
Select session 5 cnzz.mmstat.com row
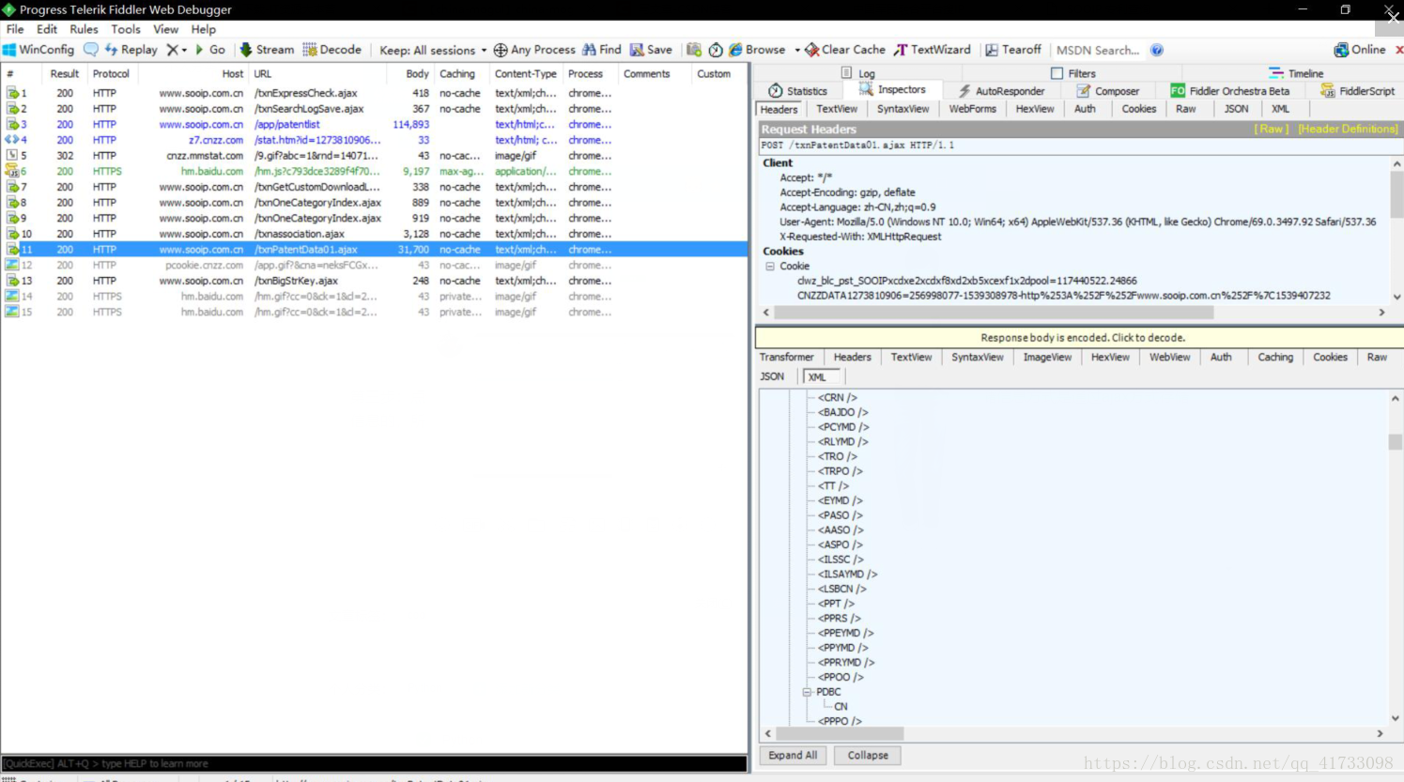(x=374, y=156)
